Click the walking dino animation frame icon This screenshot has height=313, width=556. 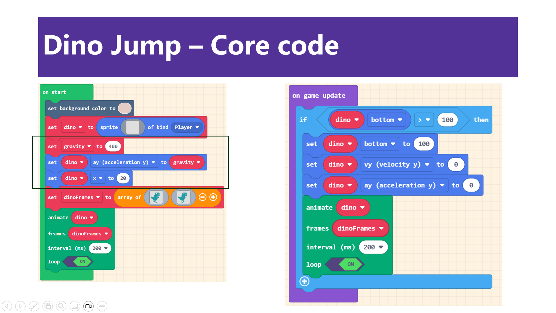click(x=157, y=197)
